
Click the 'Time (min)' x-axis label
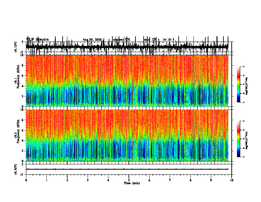click(x=132, y=183)
